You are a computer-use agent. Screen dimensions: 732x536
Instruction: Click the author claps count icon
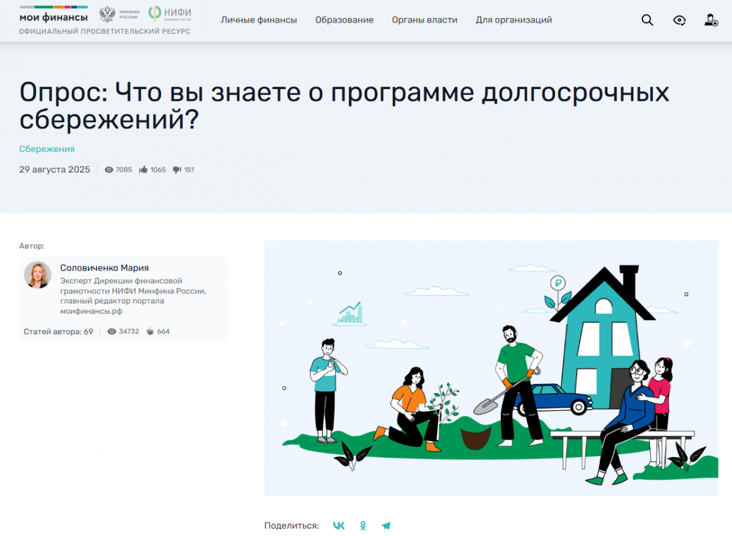(x=150, y=331)
